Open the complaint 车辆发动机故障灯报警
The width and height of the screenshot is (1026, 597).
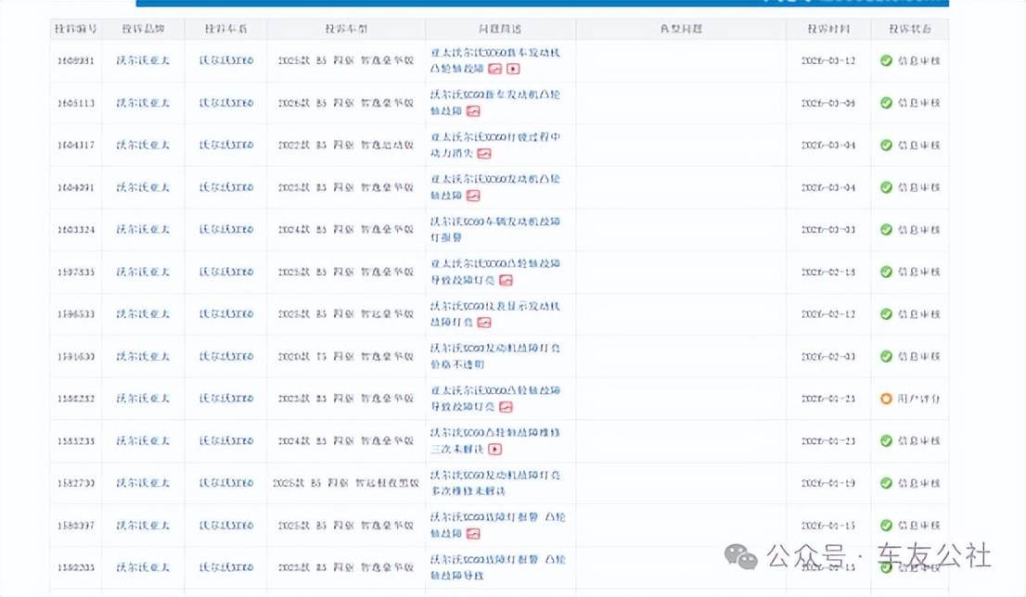pos(495,230)
